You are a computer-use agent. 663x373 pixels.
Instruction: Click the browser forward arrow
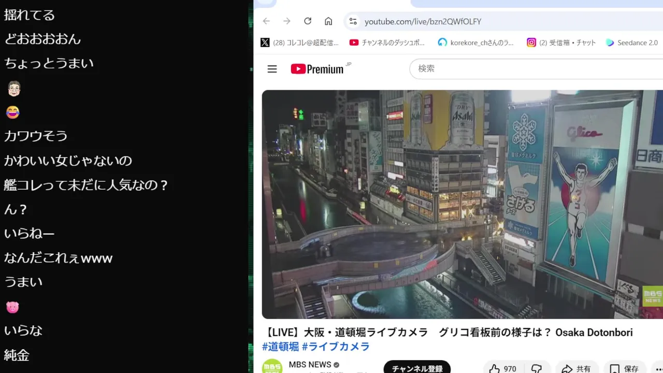287,21
